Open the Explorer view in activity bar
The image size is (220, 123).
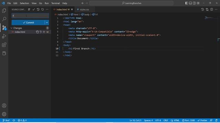pos(4,11)
